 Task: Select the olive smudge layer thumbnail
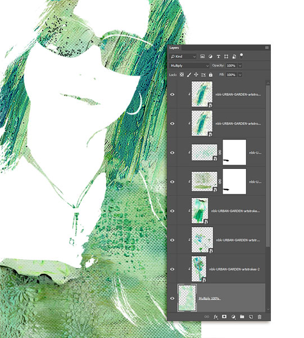click(x=204, y=181)
